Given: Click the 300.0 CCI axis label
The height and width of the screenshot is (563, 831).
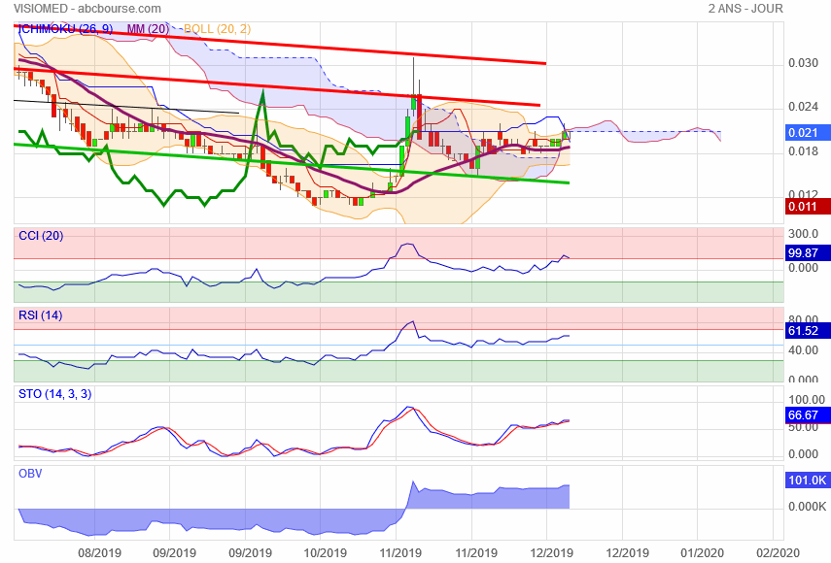Looking at the screenshot, I should coord(803,234).
